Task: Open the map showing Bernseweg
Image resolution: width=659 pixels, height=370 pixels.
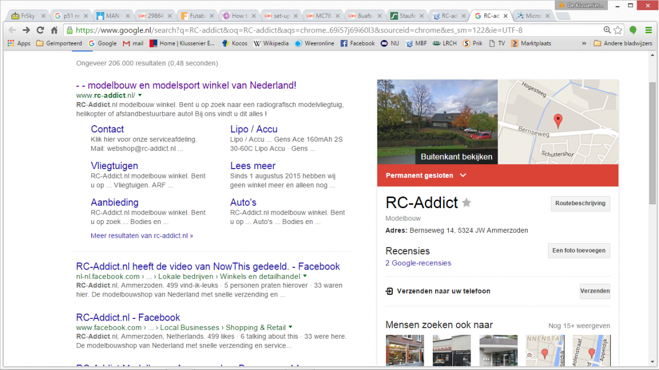Action: (559, 122)
